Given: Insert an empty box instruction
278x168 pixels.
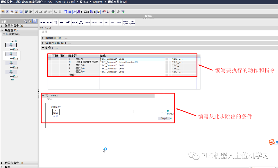Looking at the screenshot, I should (55, 22).
